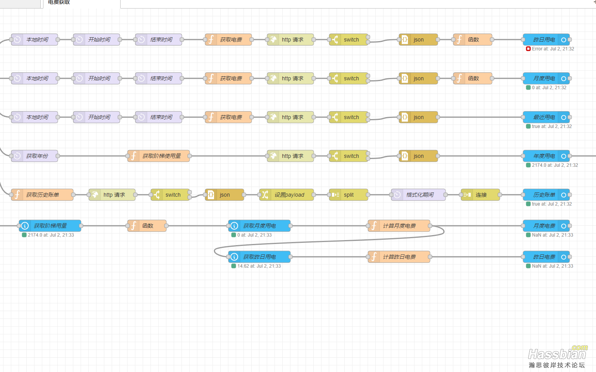Select the 月度电费 sensor node
This screenshot has width=596, height=372.
546,226
